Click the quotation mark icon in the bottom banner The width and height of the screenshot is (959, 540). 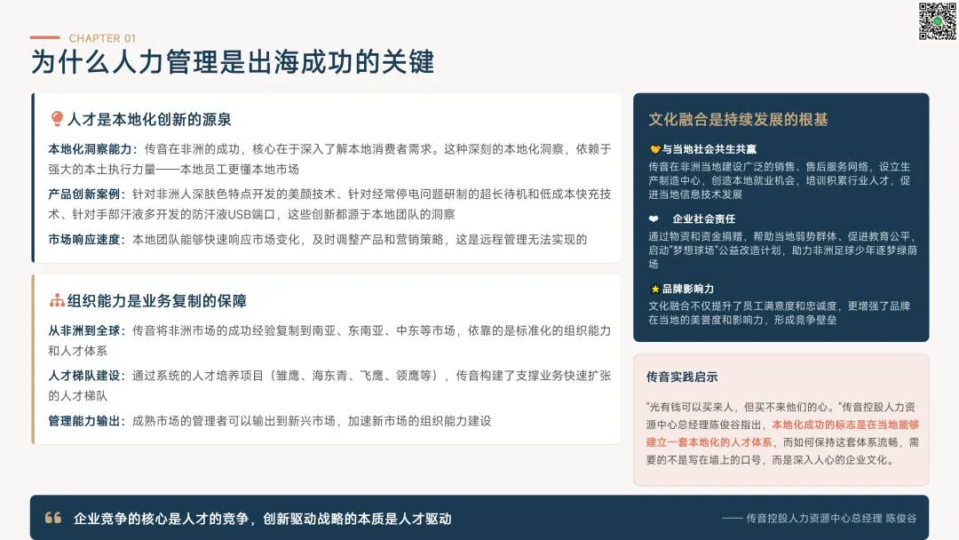click(53, 518)
